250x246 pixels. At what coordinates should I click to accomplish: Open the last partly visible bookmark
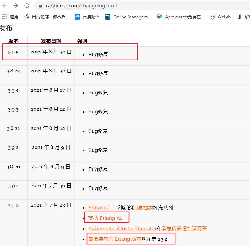244,17
